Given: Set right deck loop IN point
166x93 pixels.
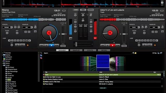Looking at the screenshot, I should (145, 45).
